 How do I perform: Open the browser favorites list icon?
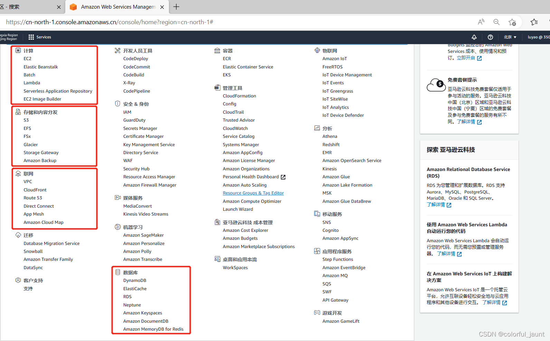pyautogui.click(x=534, y=22)
